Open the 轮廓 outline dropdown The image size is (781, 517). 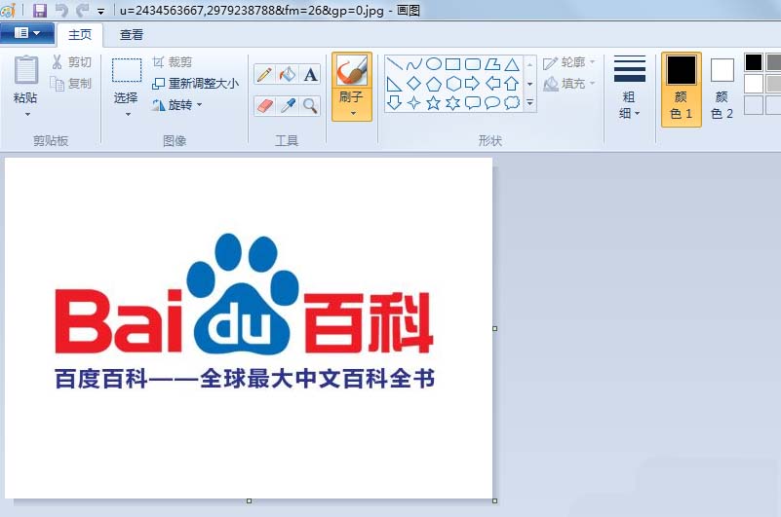coord(569,62)
